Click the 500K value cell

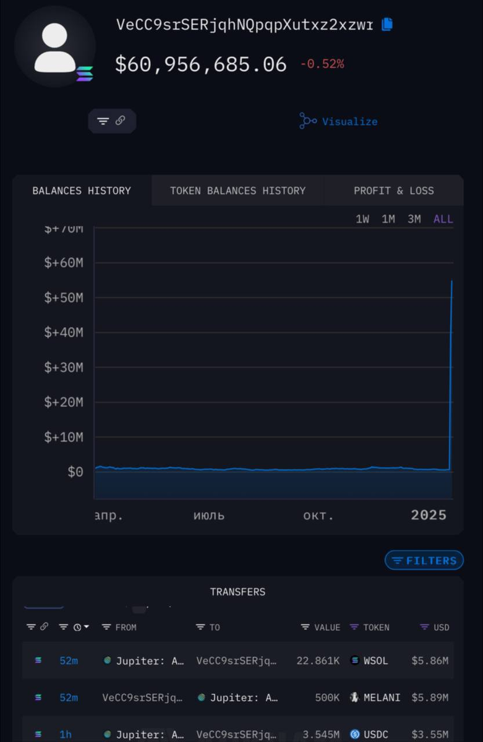point(327,697)
